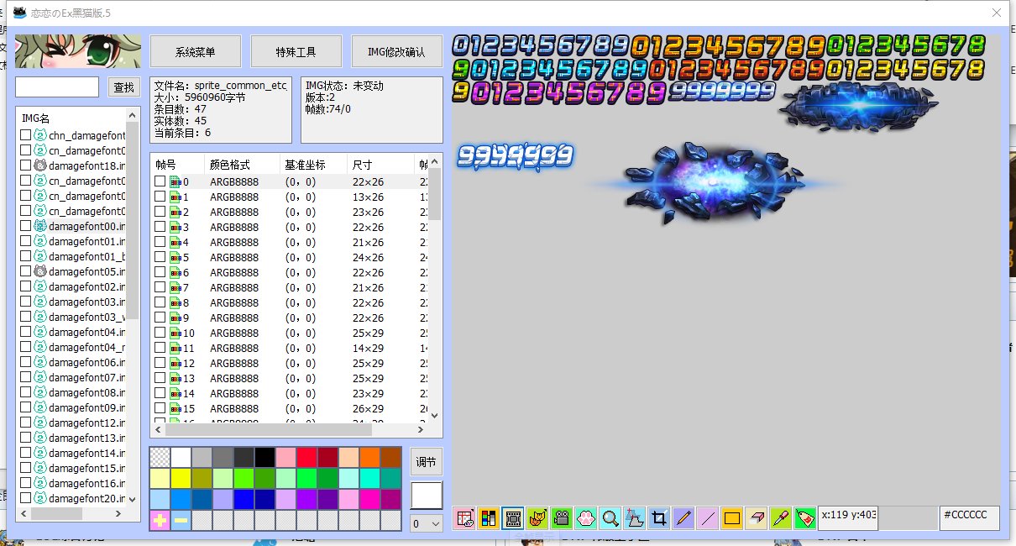1016x546 pixels.
Task: Select the eraser tool
Action: point(757,518)
